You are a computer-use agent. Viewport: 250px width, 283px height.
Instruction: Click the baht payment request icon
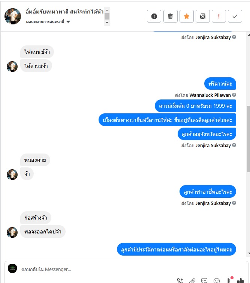229,280
